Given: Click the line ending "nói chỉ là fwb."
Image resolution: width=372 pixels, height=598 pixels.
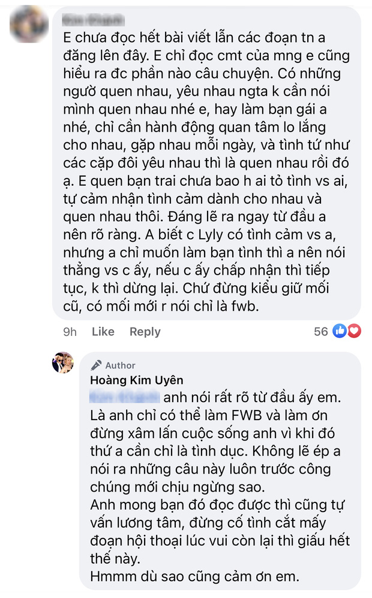Looking at the screenshot, I should pos(161,307).
